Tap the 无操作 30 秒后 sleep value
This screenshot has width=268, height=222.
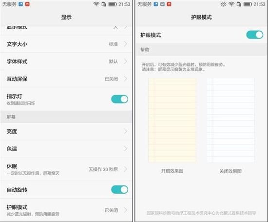tap(103, 169)
